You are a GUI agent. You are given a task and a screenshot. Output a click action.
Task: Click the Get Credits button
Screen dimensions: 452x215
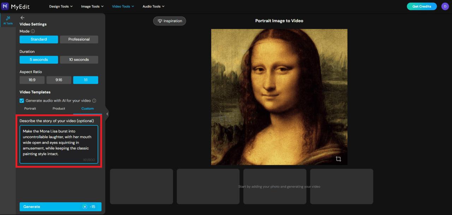pos(422,6)
